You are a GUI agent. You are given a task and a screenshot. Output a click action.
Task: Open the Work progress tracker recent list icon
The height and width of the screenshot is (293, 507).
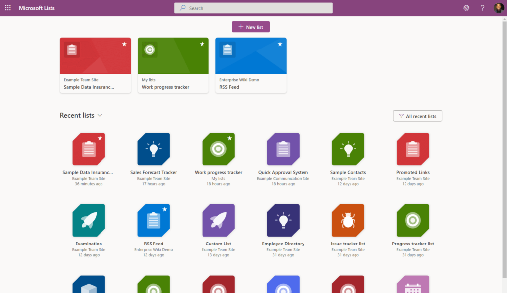point(218,149)
